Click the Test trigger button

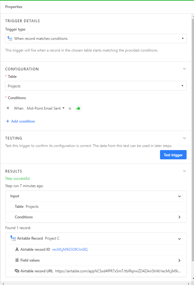click(173, 155)
